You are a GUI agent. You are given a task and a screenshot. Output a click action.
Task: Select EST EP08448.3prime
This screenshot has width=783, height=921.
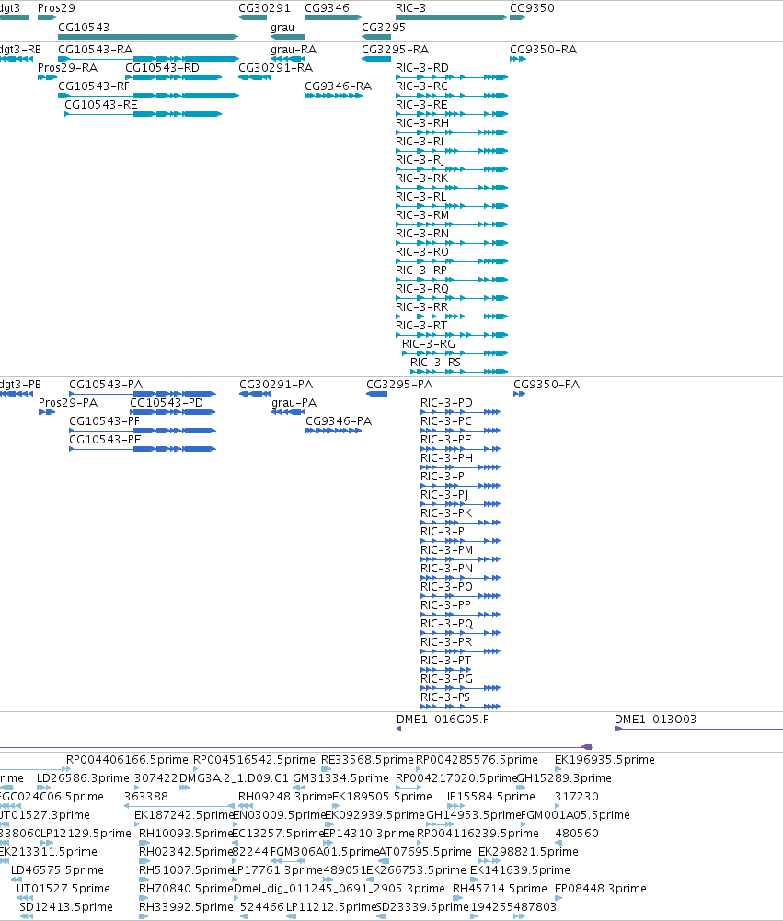point(600,889)
